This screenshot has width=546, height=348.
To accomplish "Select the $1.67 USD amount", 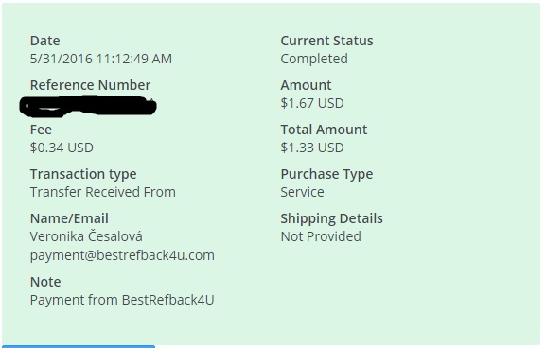I will [312, 103].
